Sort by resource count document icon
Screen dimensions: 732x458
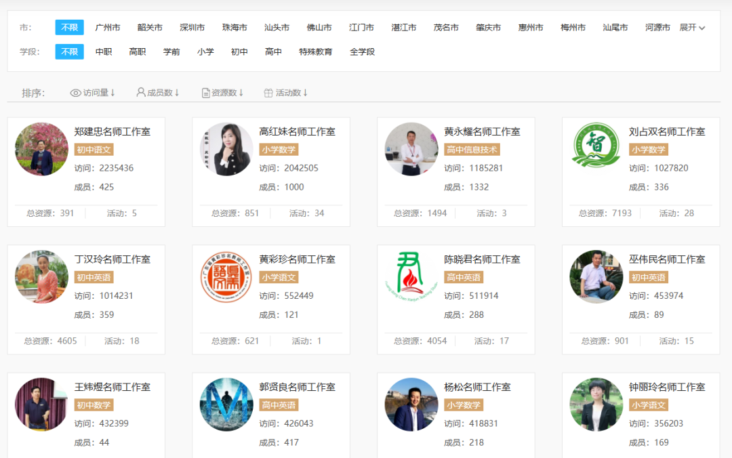(206, 93)
